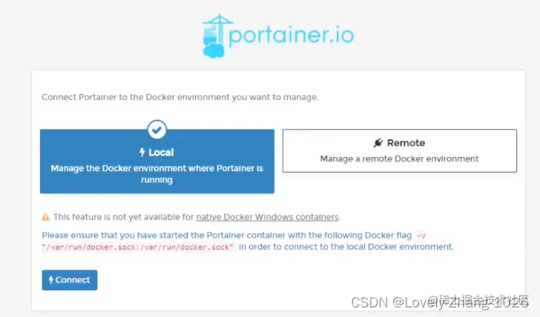The image size is (540, 317).
Task: Click the docker.sock path code snippet
Action: [x=138, y=247]
